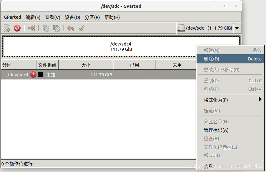Select the /dev/sdc4 partition graphic block
Viewport: 266px width, 172px height.
(x=121, y=46)
